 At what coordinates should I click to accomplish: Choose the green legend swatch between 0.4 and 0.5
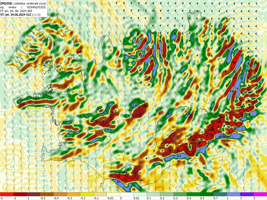pyautogui.click(x=194, y=194)
